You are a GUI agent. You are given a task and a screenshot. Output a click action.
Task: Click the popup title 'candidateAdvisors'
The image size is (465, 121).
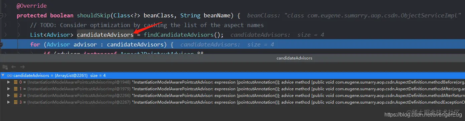click(294, 58)
